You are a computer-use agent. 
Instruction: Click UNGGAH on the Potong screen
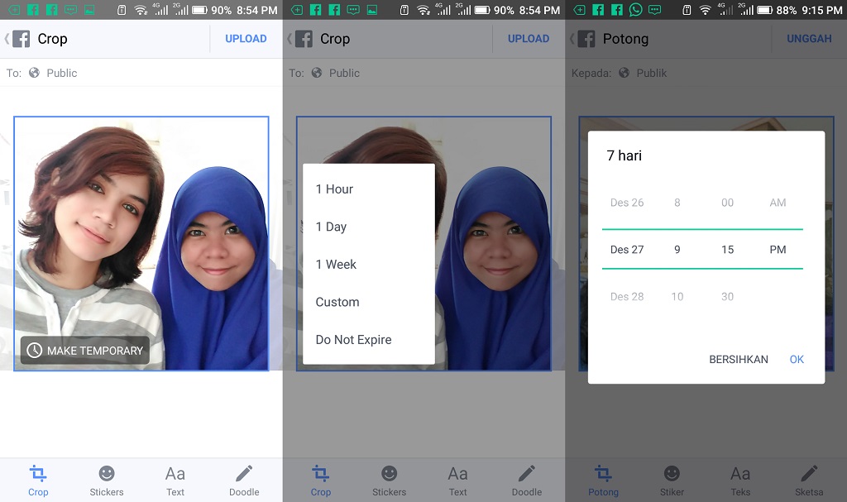[809, 39]
